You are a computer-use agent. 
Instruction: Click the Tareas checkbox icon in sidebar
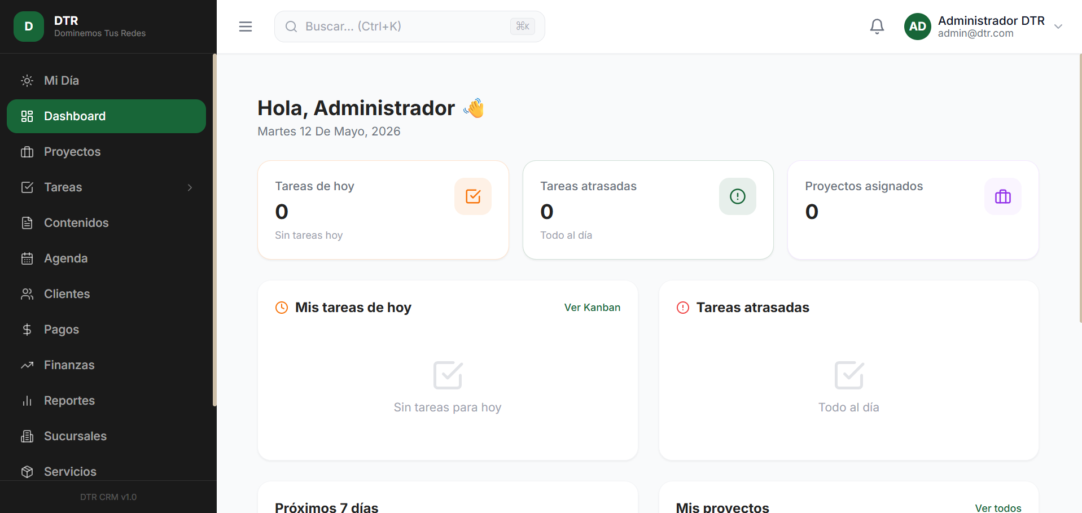27,187
